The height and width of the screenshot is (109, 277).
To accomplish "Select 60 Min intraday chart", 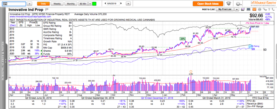I will point(83,4).
